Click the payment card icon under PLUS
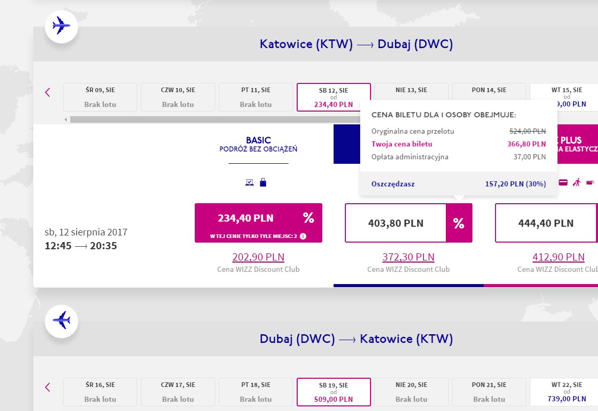Screen dimensions: 598x411 (x=563, y=182)
